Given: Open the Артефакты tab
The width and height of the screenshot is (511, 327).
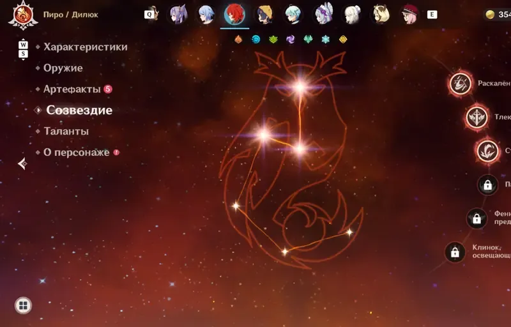Looking at the screenshot, I should [x=72, y=89].
